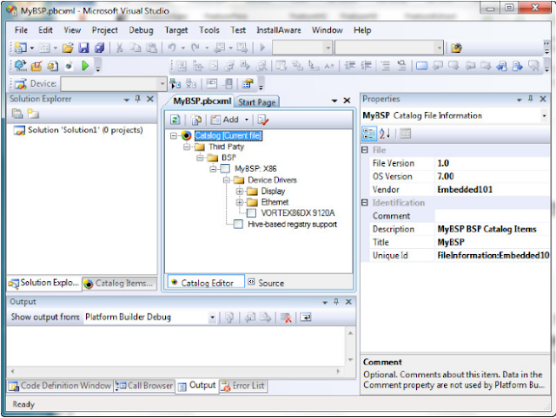
Task: Open the Properties object selector dropdown
Action: click(544, 115)
